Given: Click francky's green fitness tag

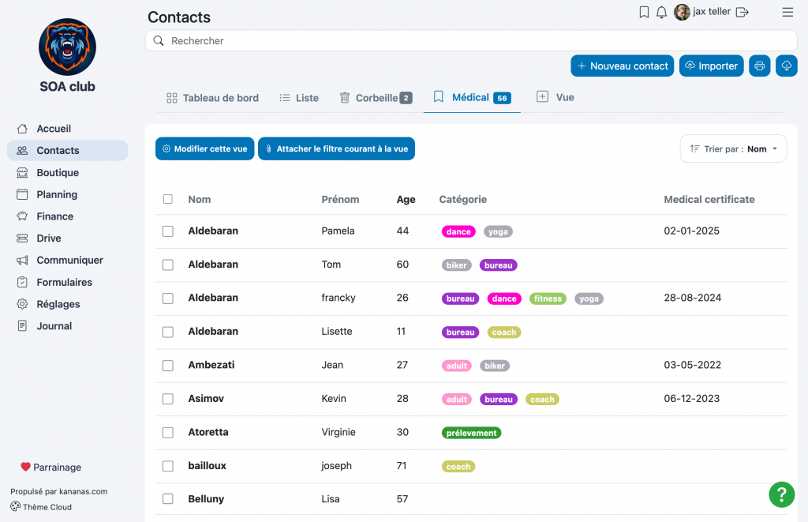Looking at the screenshot, I should point(548,299).
